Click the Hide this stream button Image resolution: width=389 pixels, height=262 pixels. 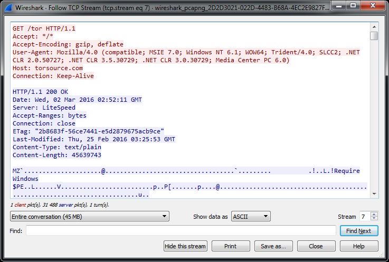pos(185,246)
